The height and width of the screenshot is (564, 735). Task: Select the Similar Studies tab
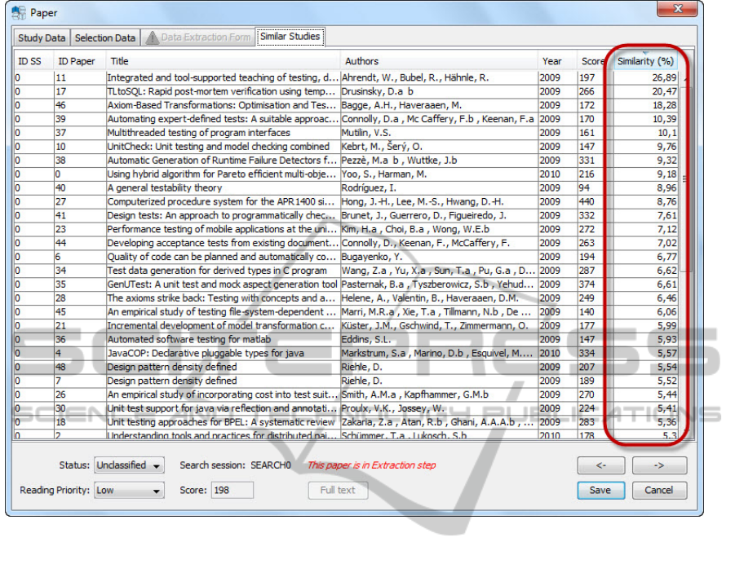coord(290,37)
